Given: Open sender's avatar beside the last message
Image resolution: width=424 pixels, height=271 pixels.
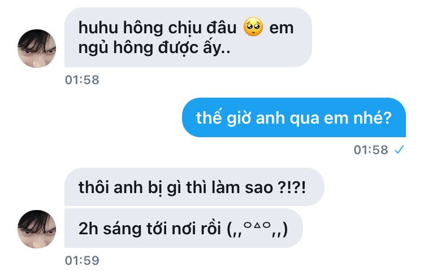Looking at the screenshot, I should [37, 229].
